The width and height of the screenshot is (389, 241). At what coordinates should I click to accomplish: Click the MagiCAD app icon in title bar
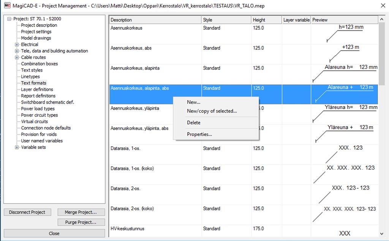(x=8, y=5)
